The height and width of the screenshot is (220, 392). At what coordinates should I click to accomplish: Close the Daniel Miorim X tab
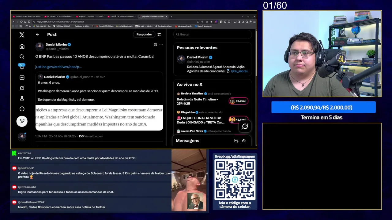[167, 16]
